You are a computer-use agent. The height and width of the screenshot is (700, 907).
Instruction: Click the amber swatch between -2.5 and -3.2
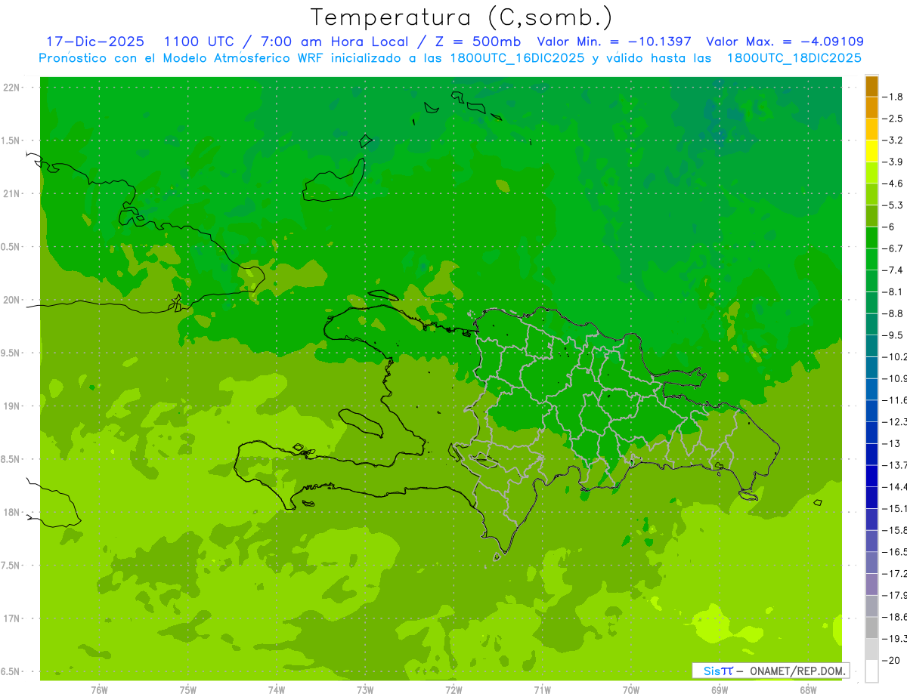[871, 129]
